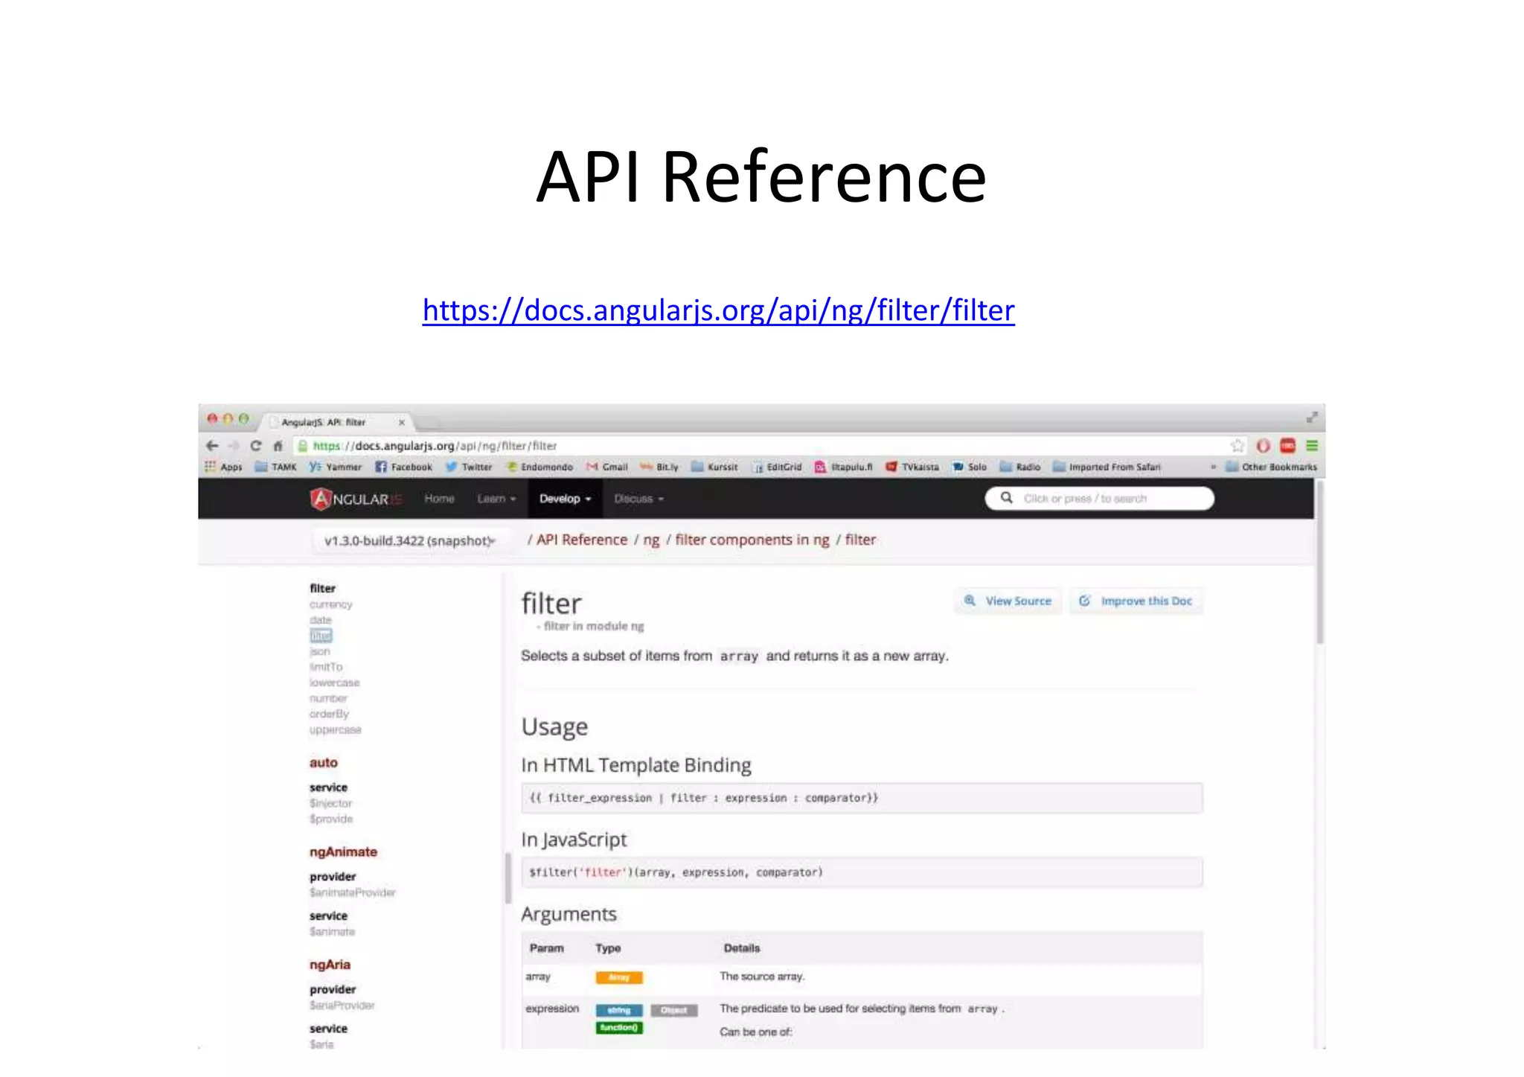
Task: Open the Iltapulu.fi bookmark
Action: pos(843,467)
